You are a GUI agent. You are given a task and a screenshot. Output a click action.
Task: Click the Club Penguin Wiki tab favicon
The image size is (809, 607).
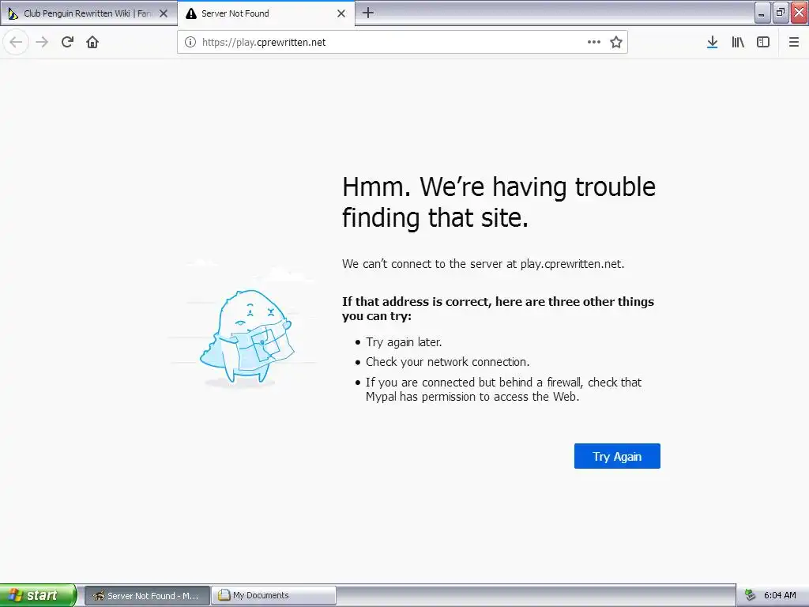click(13, 13)
